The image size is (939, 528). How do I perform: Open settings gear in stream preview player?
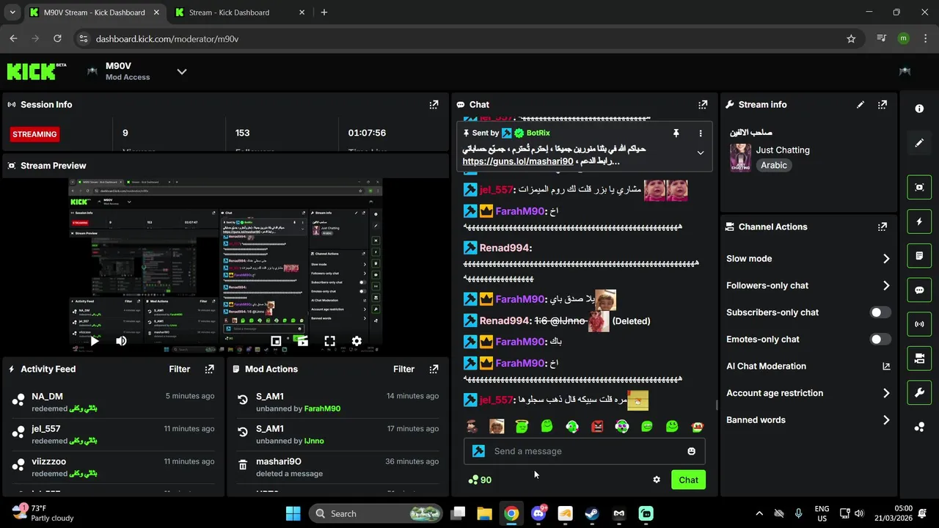tap(357, 341)
